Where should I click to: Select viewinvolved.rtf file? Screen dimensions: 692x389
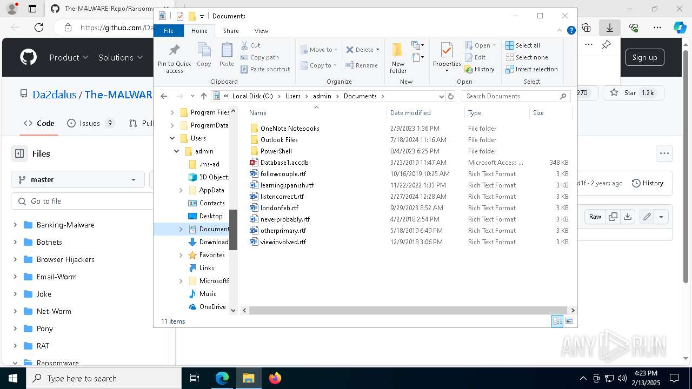click(x=283, y=242)
